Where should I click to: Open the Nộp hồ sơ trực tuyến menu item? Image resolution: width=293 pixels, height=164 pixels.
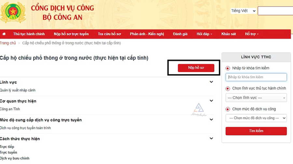pos(71,34)
